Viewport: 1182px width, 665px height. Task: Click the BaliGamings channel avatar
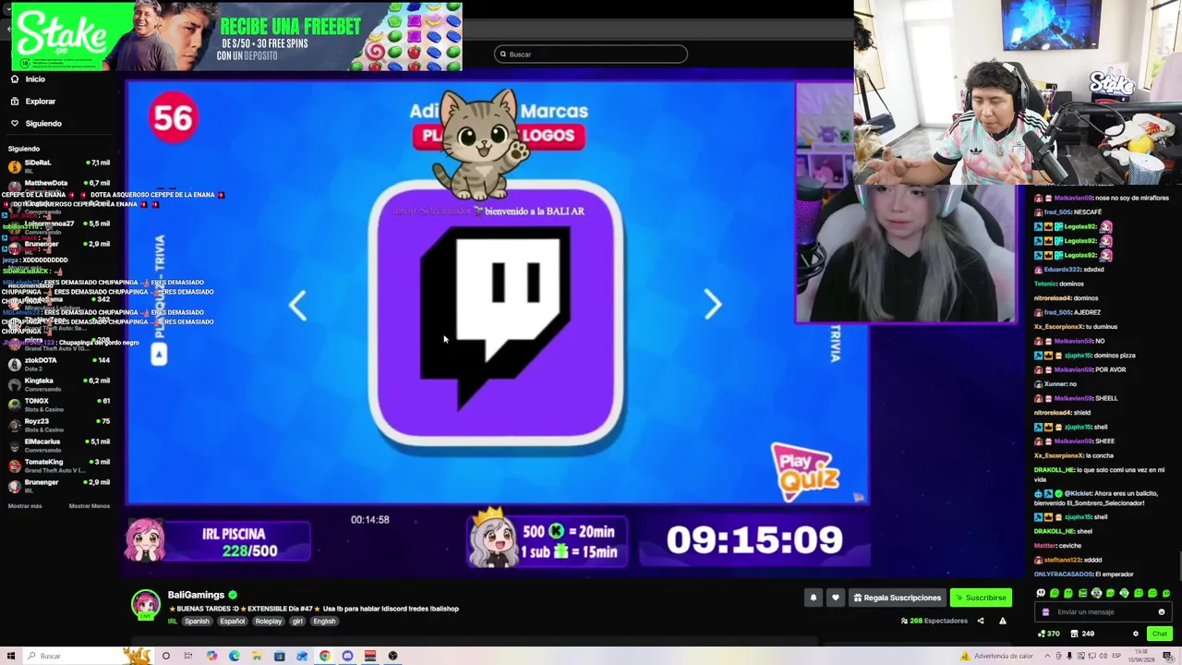click(146, 606)
